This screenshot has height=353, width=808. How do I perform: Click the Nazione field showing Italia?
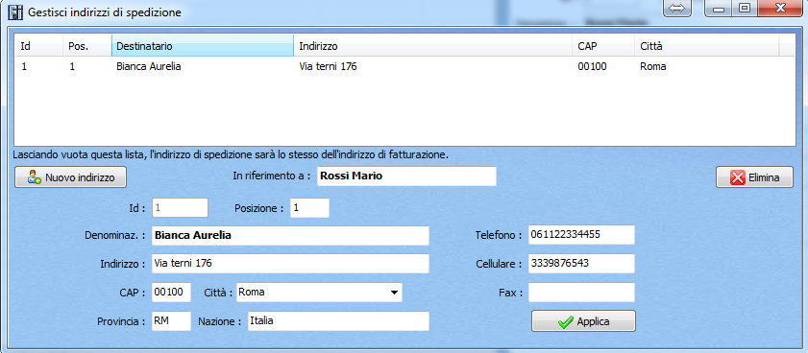pyautogui.click(x=338, y=321)
